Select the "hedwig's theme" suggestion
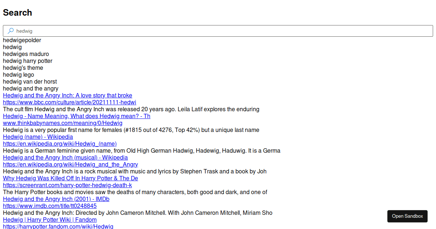Image resolution: width=436 pixels, height=229 pixels. click(x=23, y=68)
